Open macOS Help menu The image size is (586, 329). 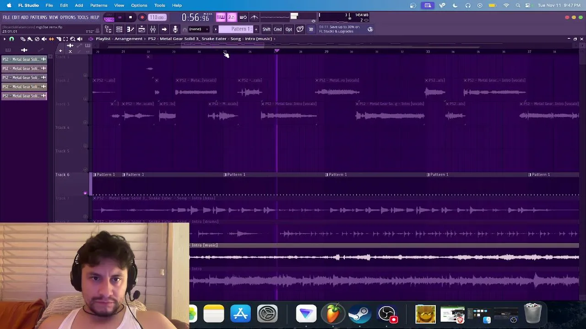(x=177, y=5)
